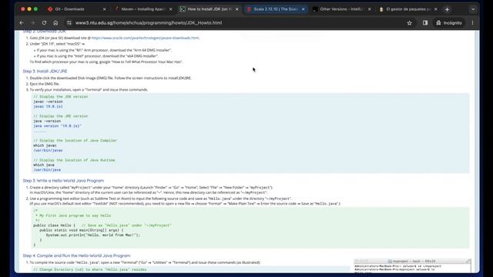
Task: Close the Other Versions IntelliJ tab
Action: click(370, 9)
